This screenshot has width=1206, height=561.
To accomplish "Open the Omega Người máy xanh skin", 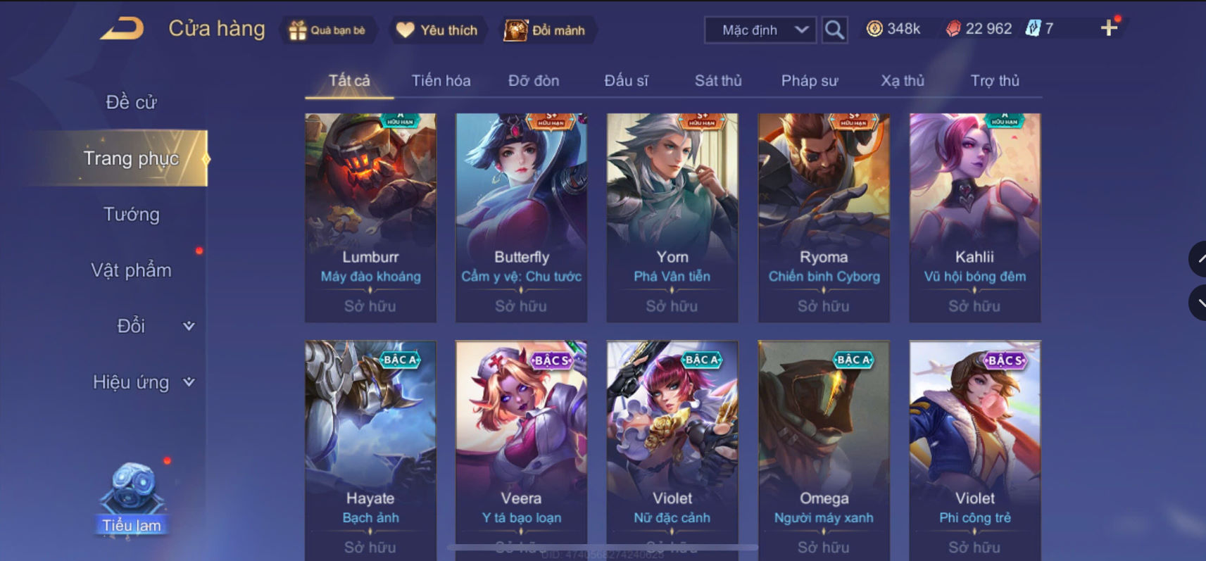I will 824,450.
